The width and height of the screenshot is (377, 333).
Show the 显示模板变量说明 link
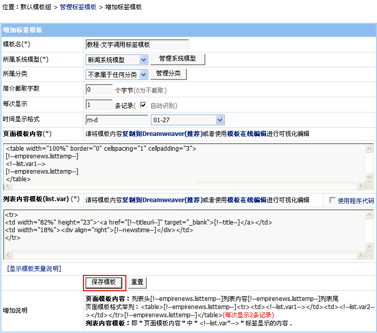34,269
